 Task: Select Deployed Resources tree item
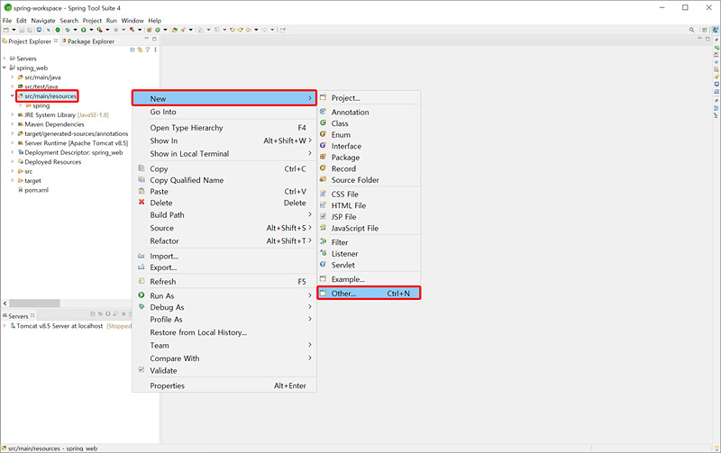tap(52, 162)
